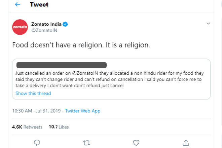Click the redacted quoted tweet author name
The height and width of the screenshot is (148, 222).
pyautogui.click(x=61, y=65)
